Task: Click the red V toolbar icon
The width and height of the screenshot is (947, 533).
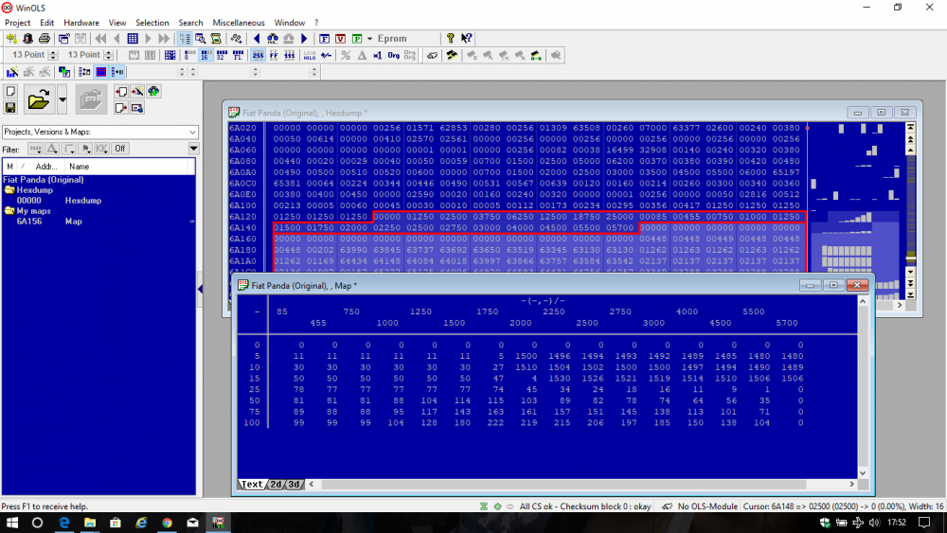Action: [341, 39]
